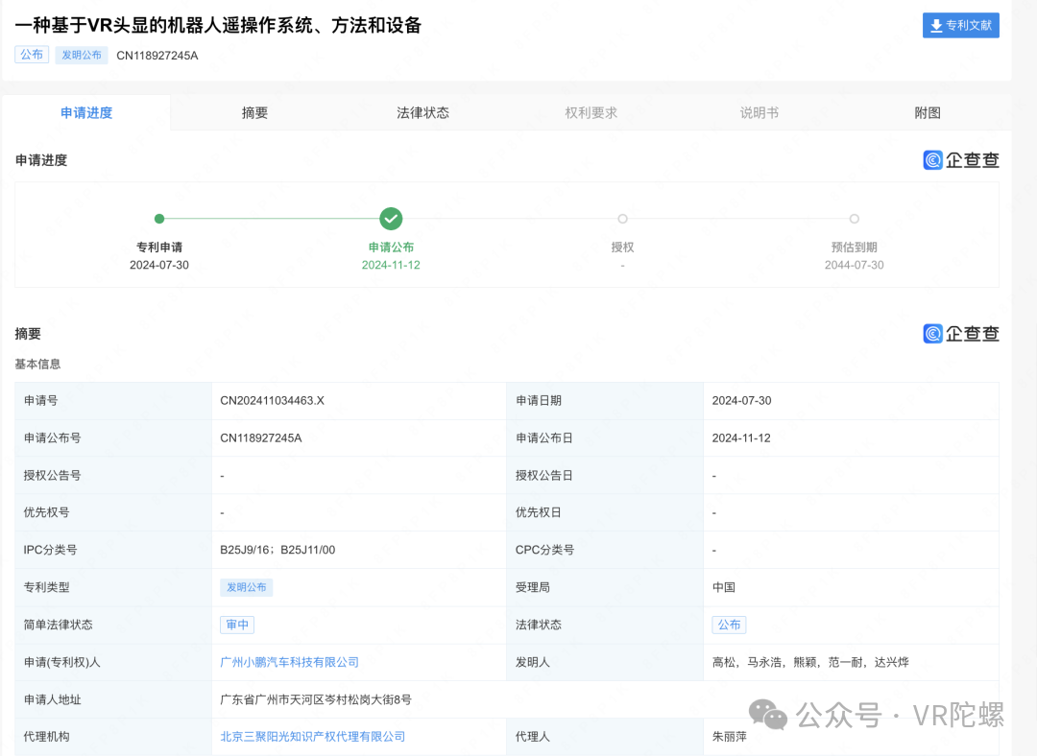Click the 受理局 field label
Screen dimensions: 1037x756
[533, 587]
